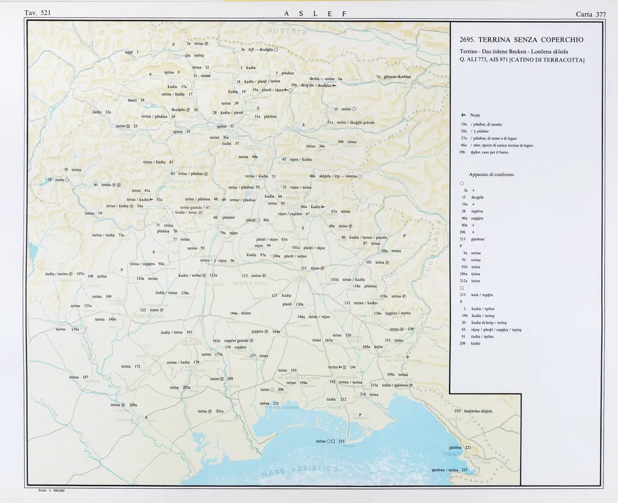
Task: Click the circle symbol under Apparato di confronto
Action: pyautogui.click(x=462, y=183)
